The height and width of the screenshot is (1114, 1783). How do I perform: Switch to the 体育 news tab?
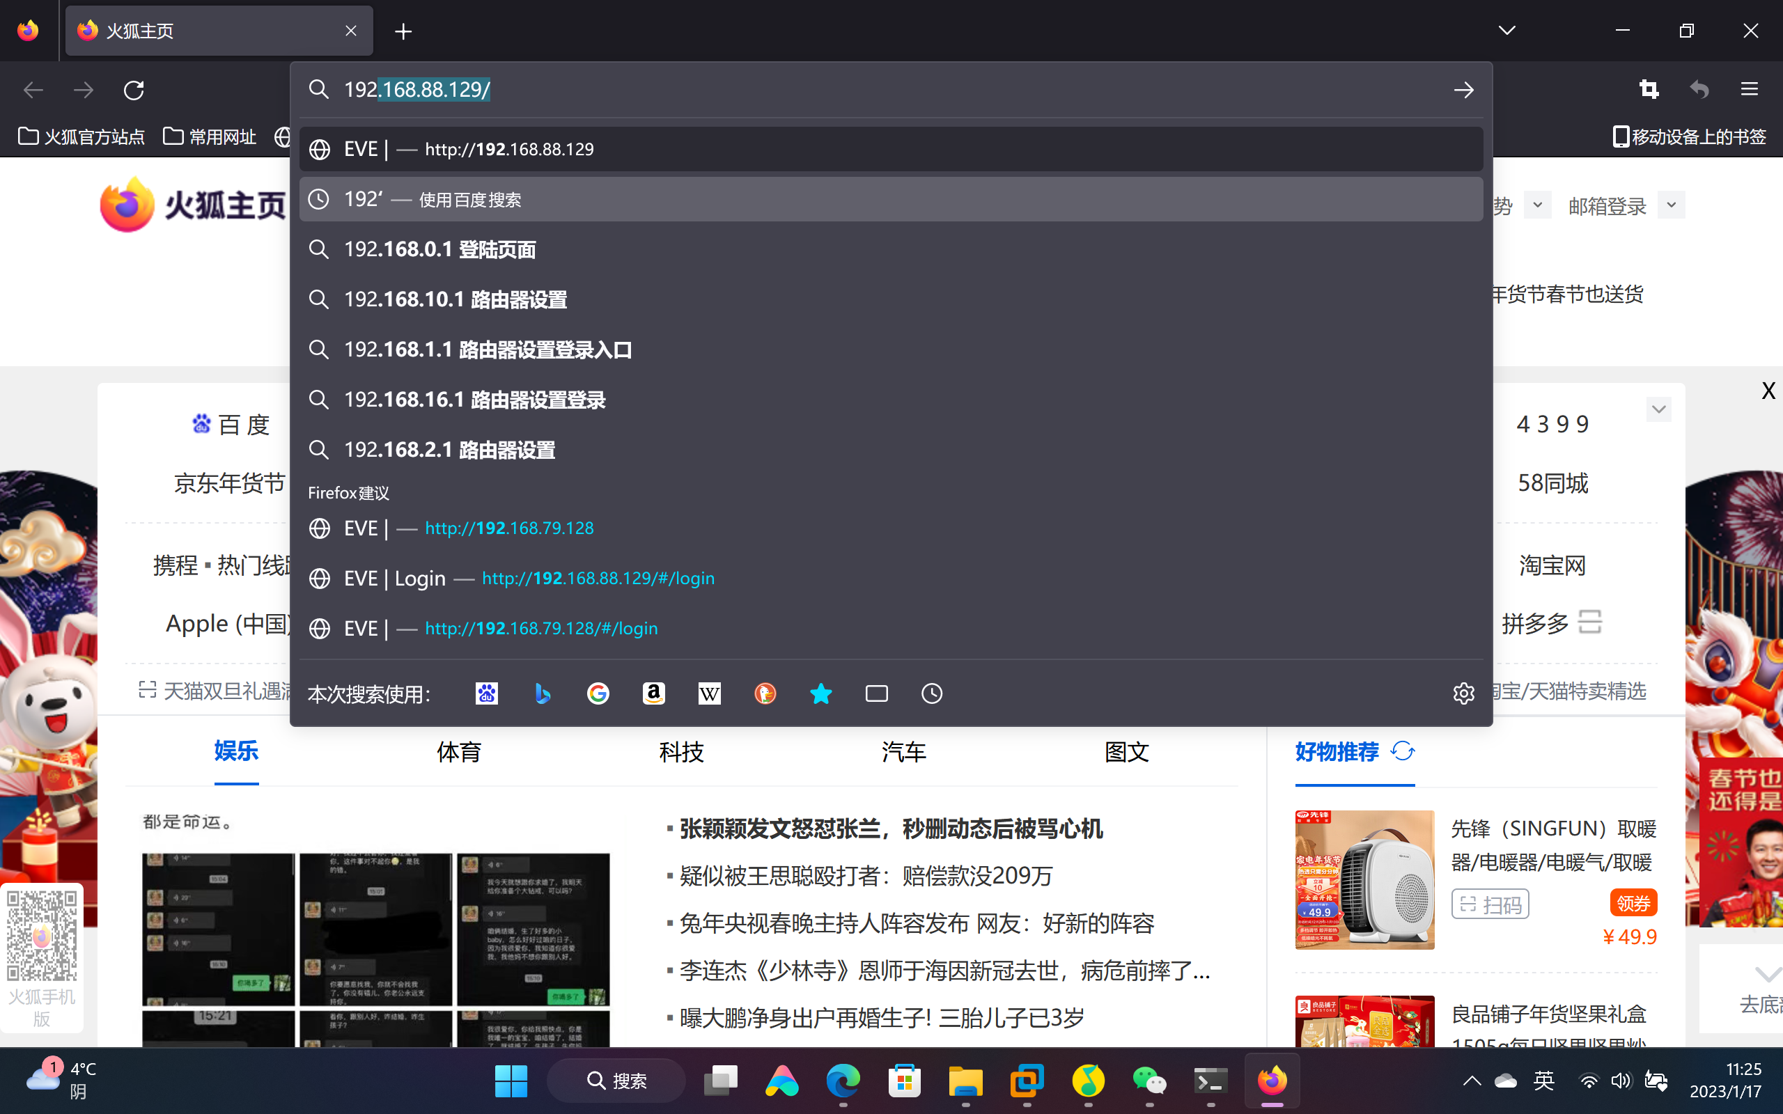(x=458, y=751)
